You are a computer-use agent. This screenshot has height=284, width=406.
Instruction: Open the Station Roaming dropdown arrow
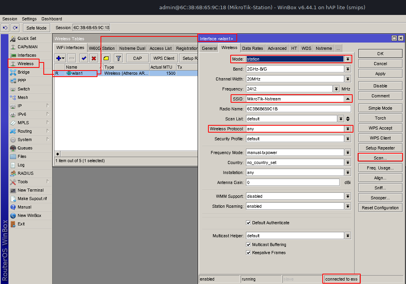click(348, 206)
